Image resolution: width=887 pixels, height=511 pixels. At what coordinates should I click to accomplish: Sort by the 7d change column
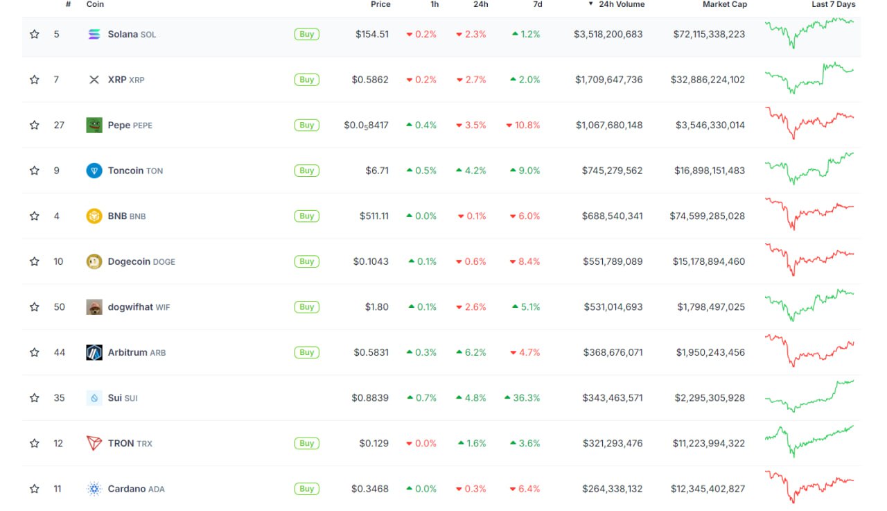pos(537,4)
